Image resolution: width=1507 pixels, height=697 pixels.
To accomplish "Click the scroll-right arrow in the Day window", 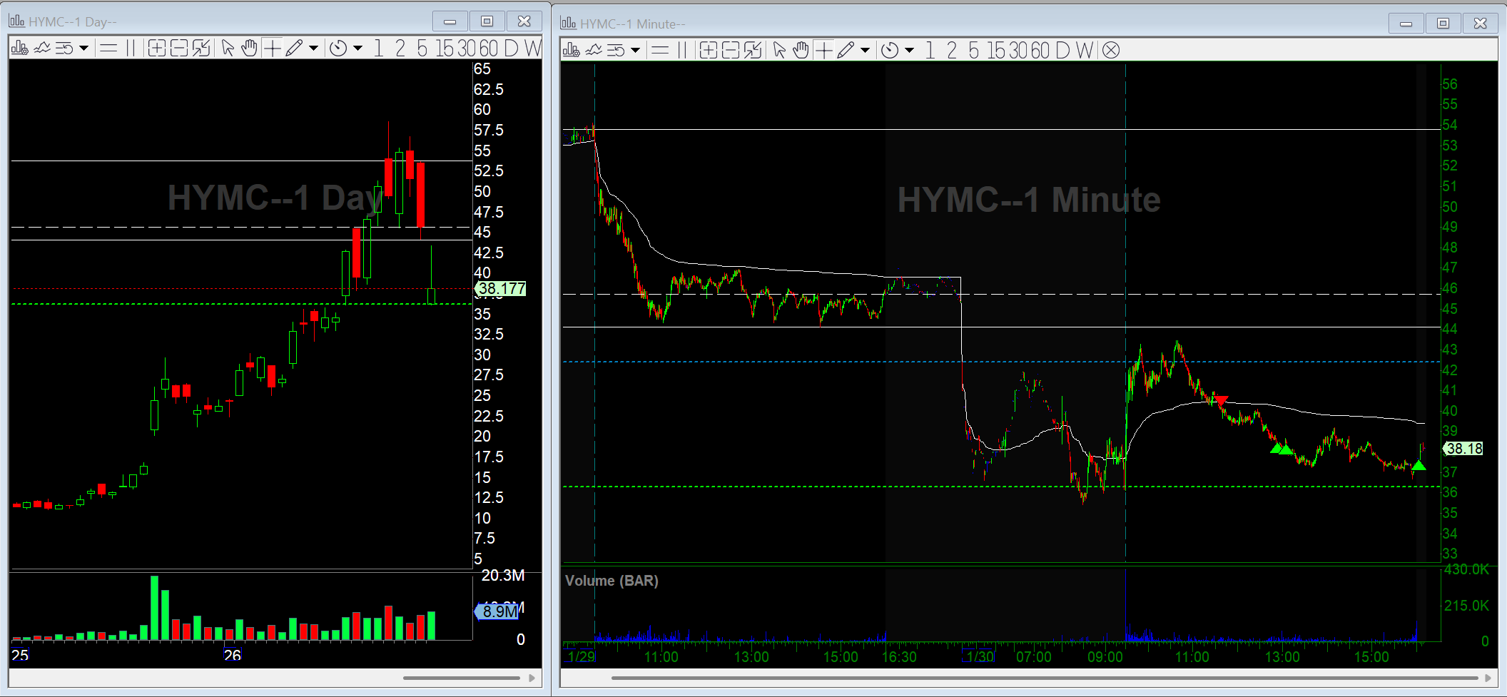I will [532, 678].
